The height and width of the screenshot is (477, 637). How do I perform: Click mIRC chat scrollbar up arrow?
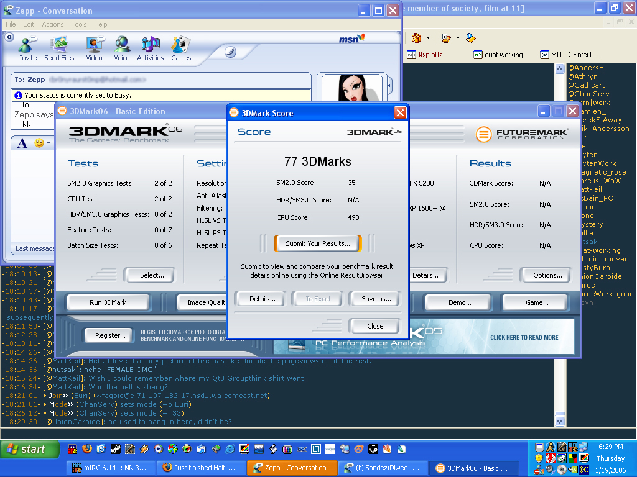coord(559,68)
